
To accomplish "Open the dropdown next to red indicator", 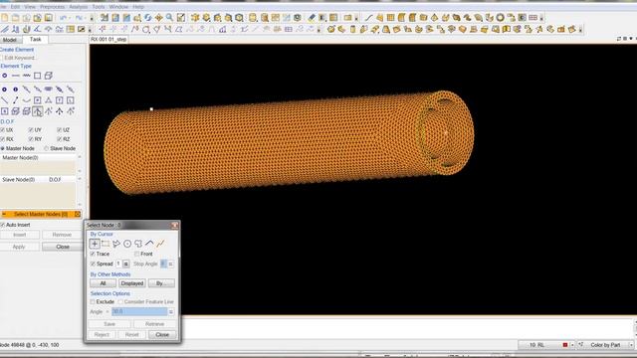I will coord(572,345).
